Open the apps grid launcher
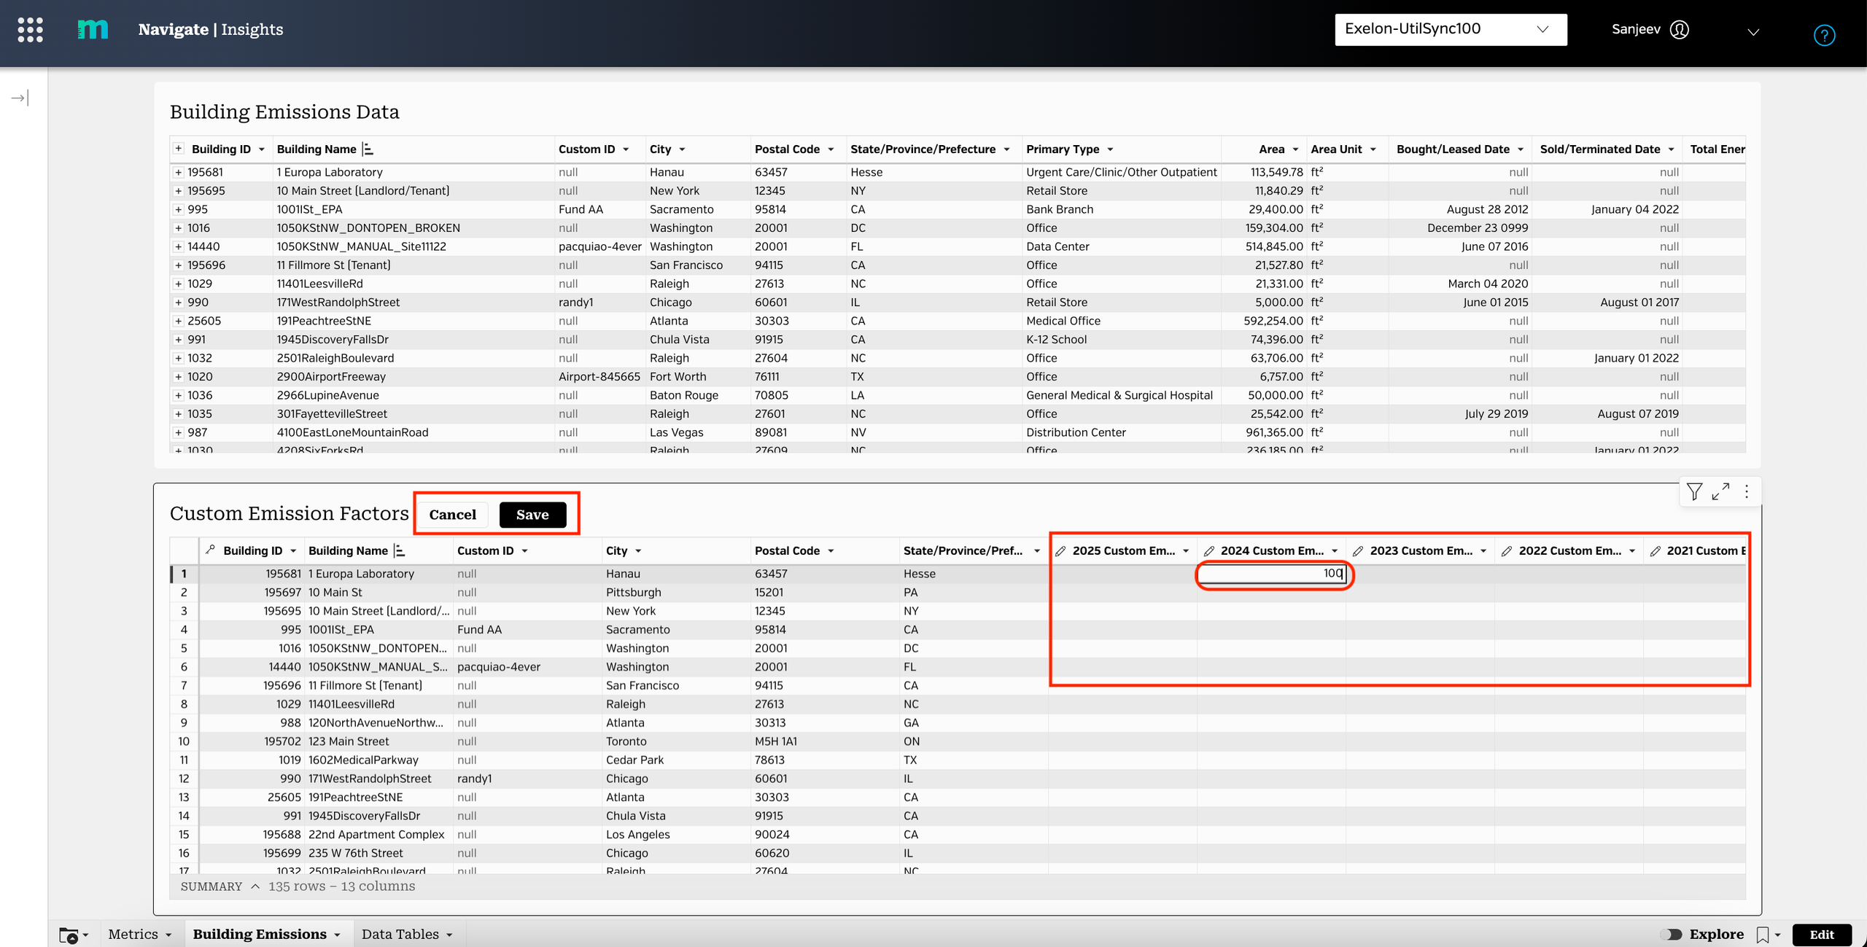The image size is (1867, 947). (x=30, y=30)
